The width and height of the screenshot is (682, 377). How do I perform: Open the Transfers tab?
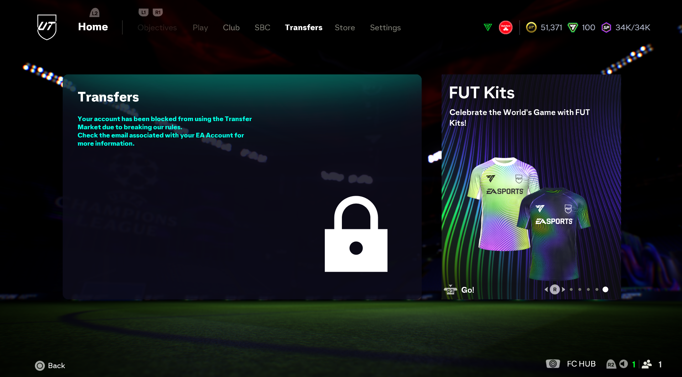pos(303,27)
